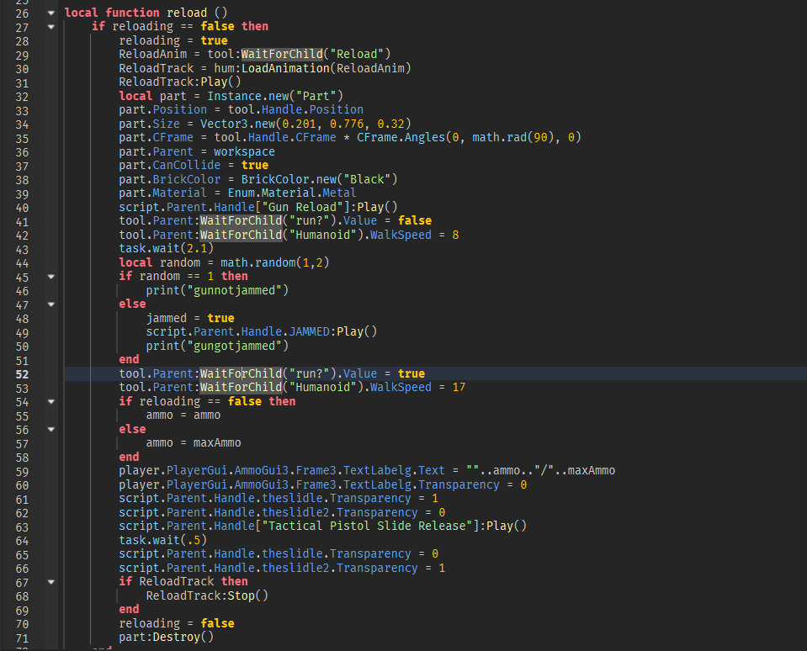Viewport: 807px width, 651px height.
Task: Click 'jammed = true' on line 48
Action: 190,318
